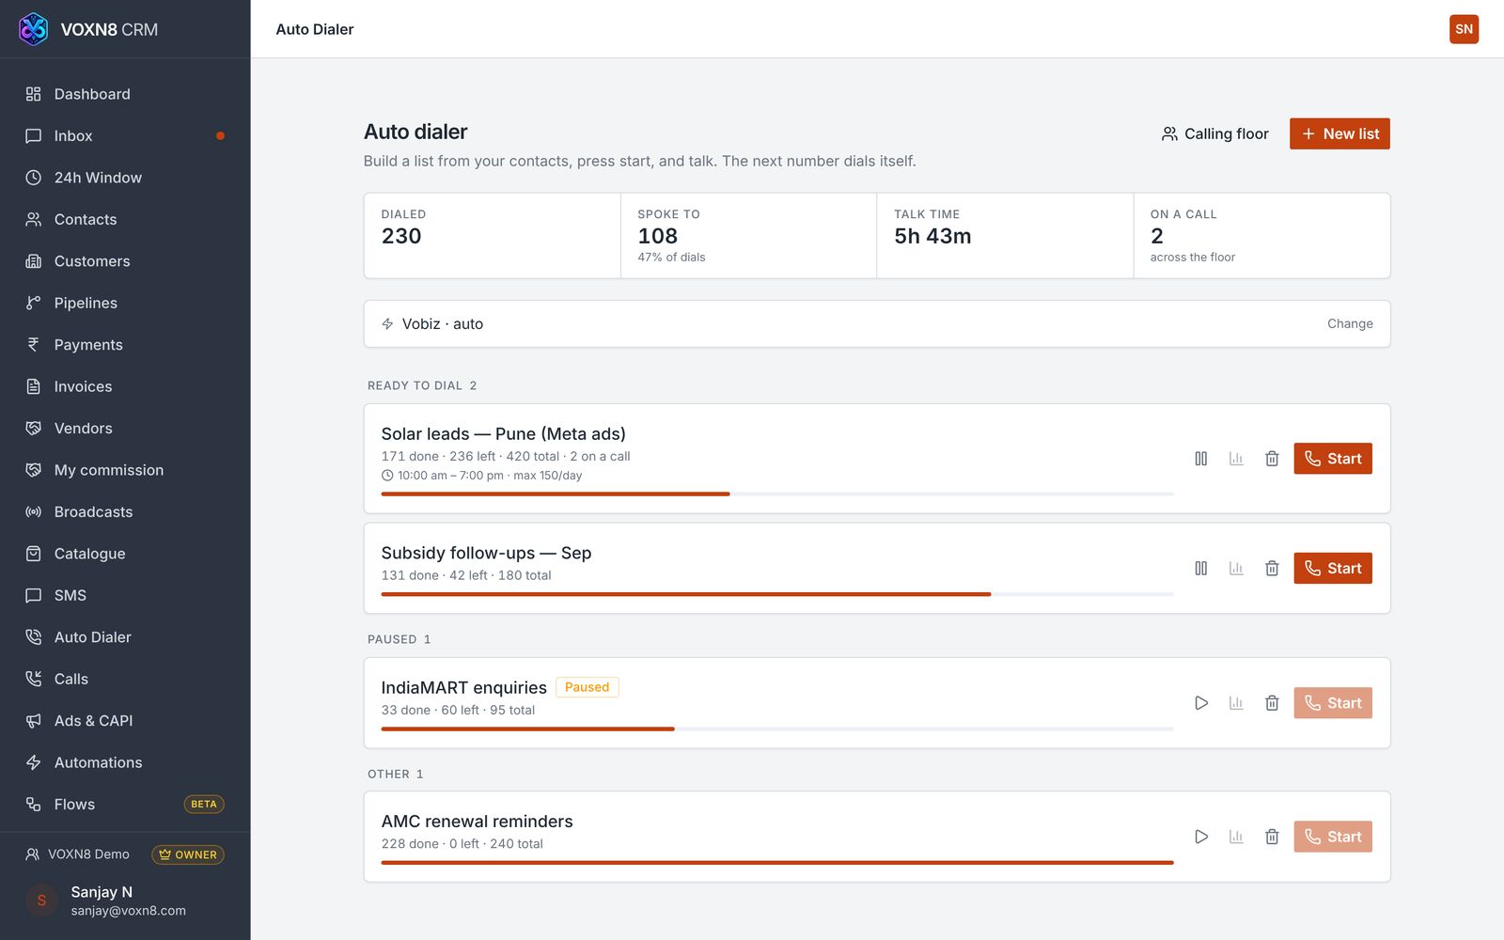Resume the IndiaMART enquiries list

1200,703
